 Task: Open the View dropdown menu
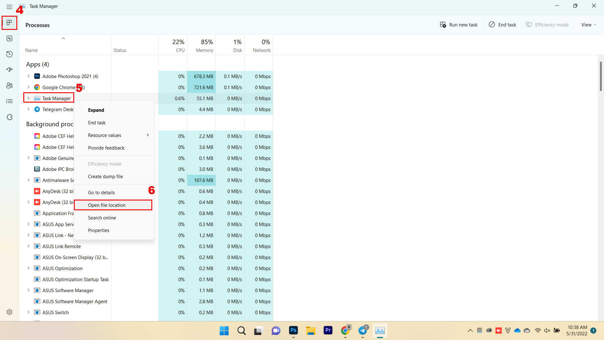click(589, 25)
